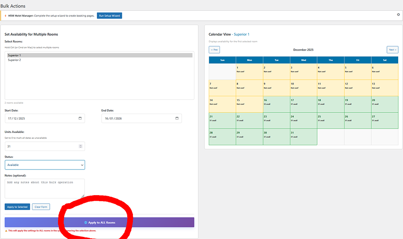Select December 19 available calendar cell
The width and height of the screenshot is (403, 239).
coord(358,104)
